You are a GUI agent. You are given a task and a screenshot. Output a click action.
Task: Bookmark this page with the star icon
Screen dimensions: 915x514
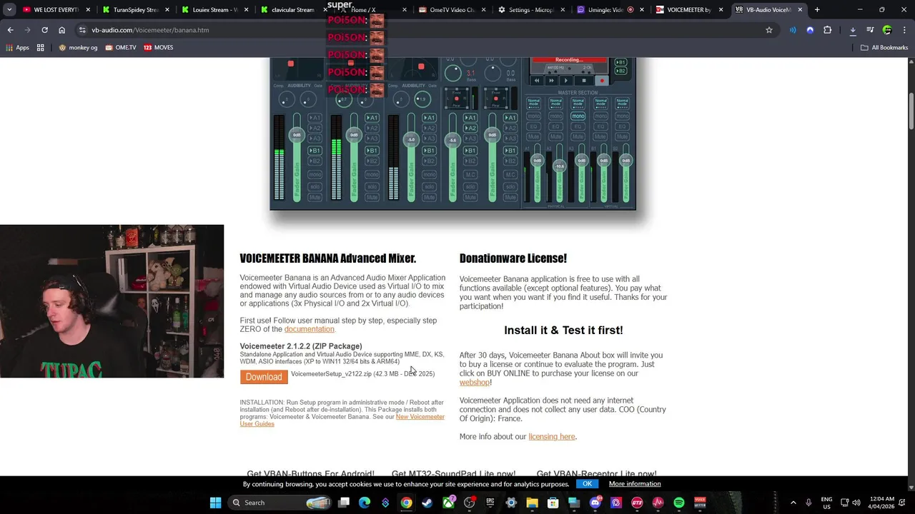tap(769, 30)
